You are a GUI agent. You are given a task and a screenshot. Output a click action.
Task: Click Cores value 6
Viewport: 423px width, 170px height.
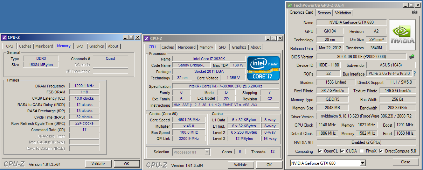click(x=240, y=152)
